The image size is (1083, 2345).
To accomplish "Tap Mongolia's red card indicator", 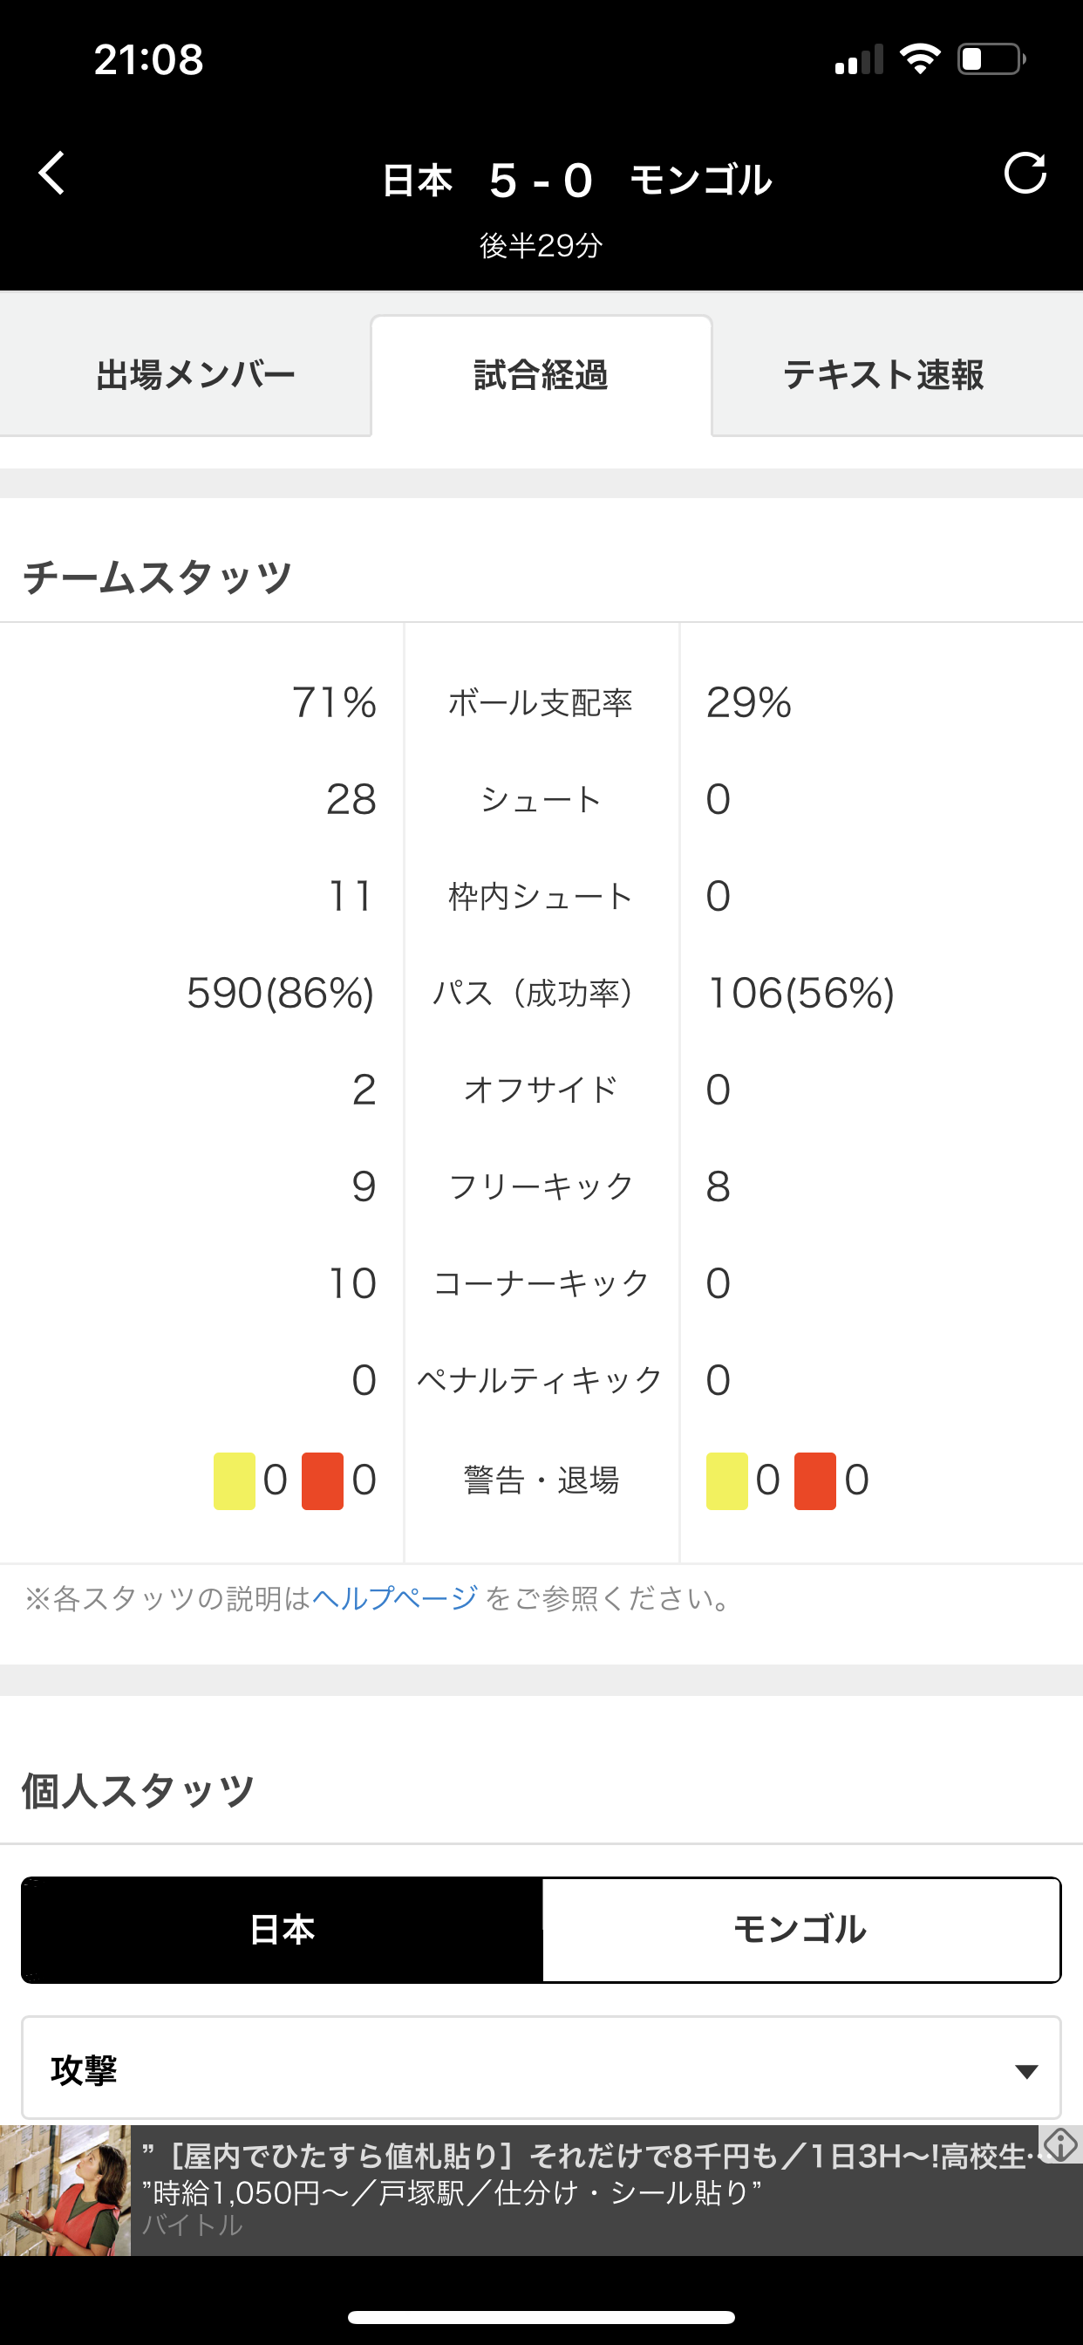I will click(814, 1481).
